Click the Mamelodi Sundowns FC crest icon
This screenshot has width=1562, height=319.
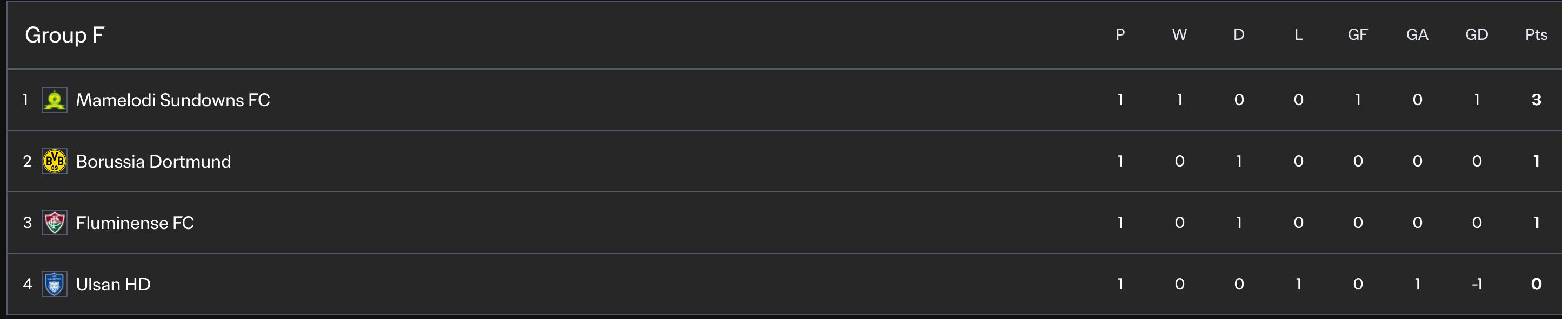pyautogui.click(x=55, y=100)
